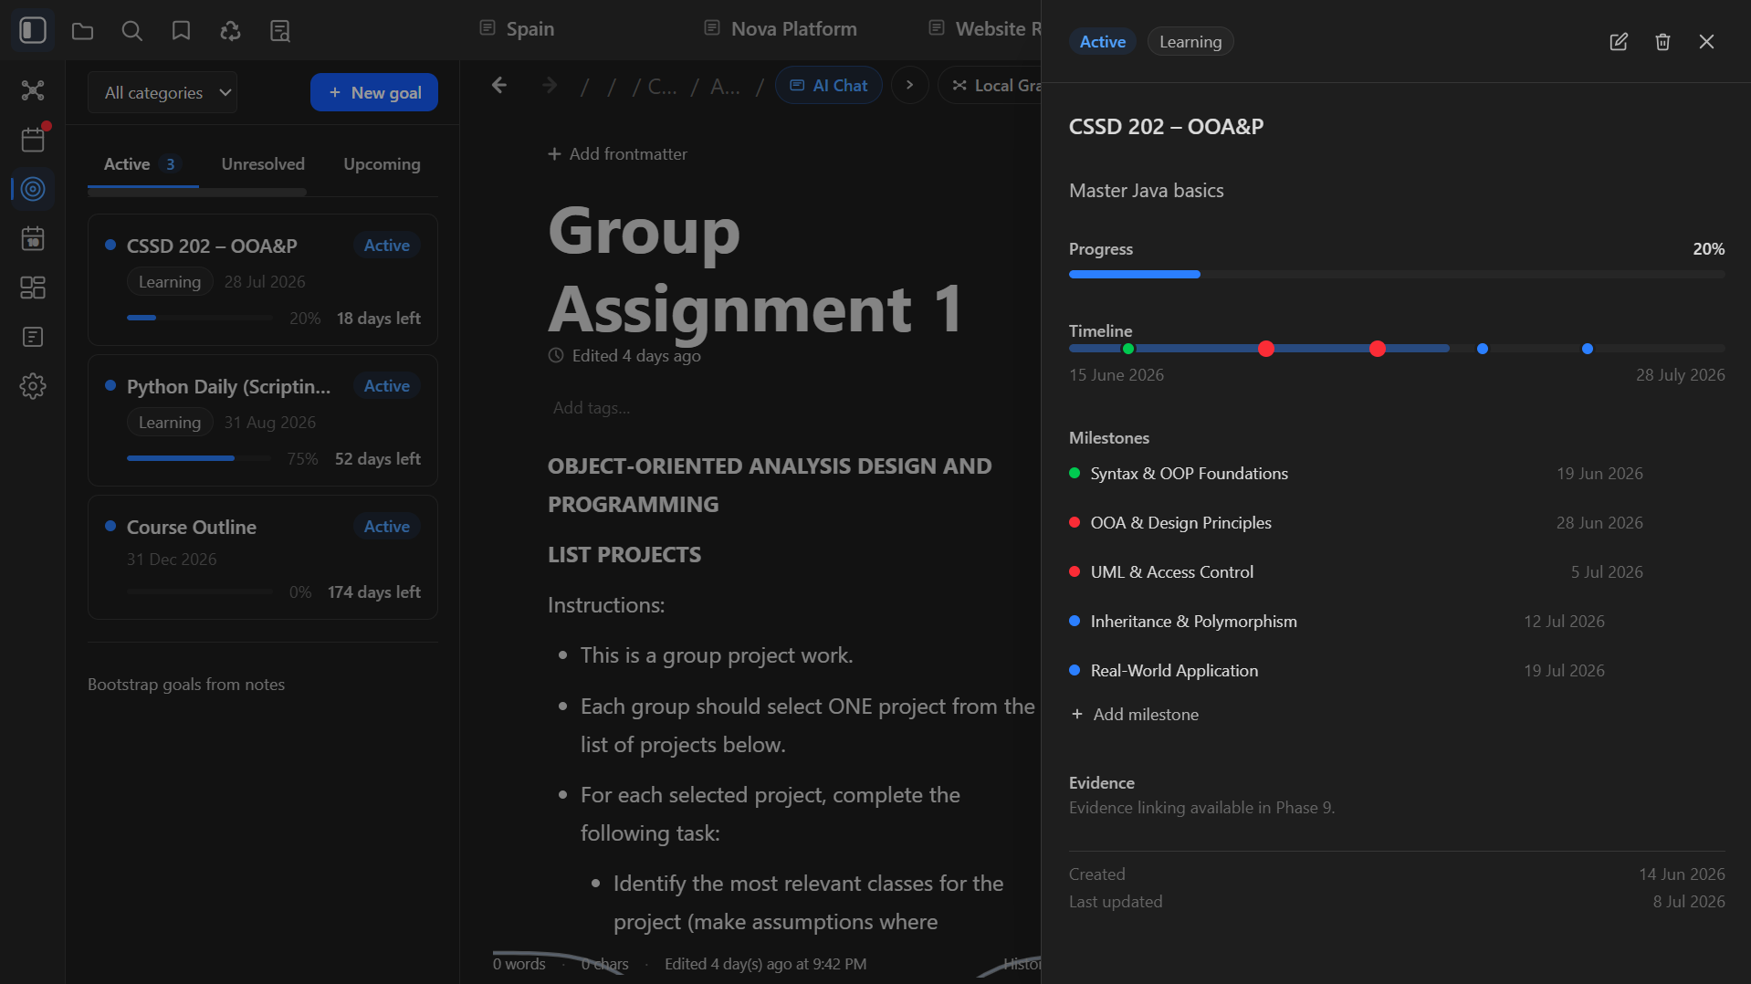Click the 'C...' breadcrumb segment
The height and width of the screenshot is (984, 1751).
(x=662, y=86)
